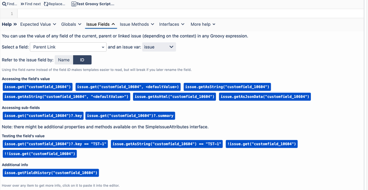Insert issue.getAsString with "<defaultValue>" snippet

coord(66,96)
